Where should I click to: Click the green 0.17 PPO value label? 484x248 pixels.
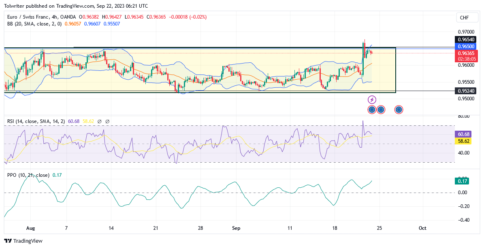(x=462, y=181)
